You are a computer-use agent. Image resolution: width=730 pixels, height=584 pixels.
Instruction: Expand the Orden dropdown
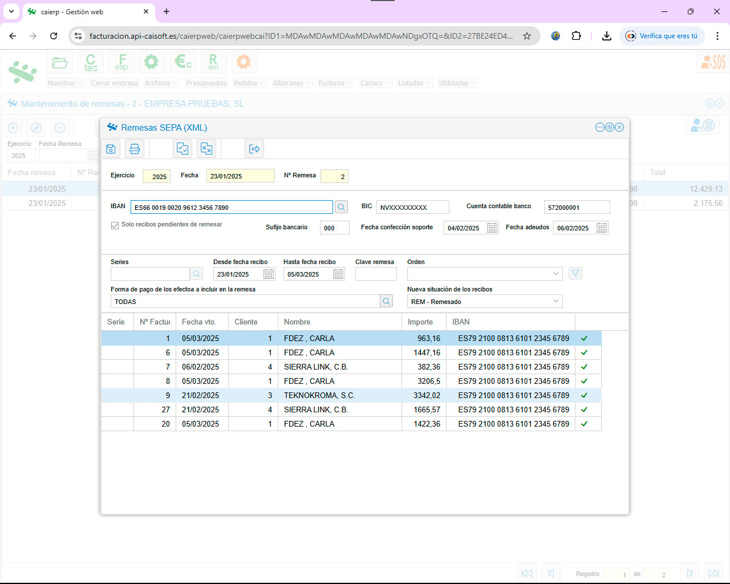point(556,274)
